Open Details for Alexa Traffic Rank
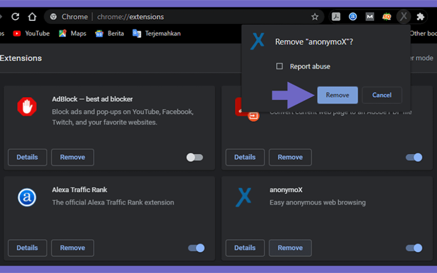The width and height of the screenshot is (437, 273). pyautogui.click(x=27, y=248)
